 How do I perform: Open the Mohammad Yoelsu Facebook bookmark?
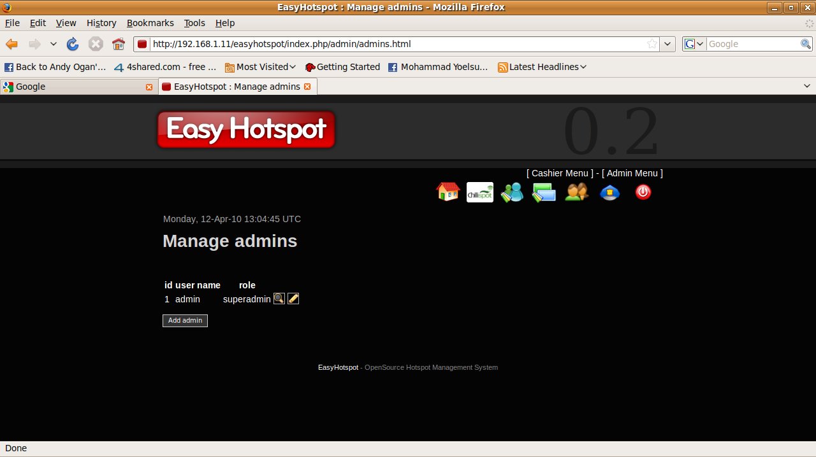pos(438,67)
